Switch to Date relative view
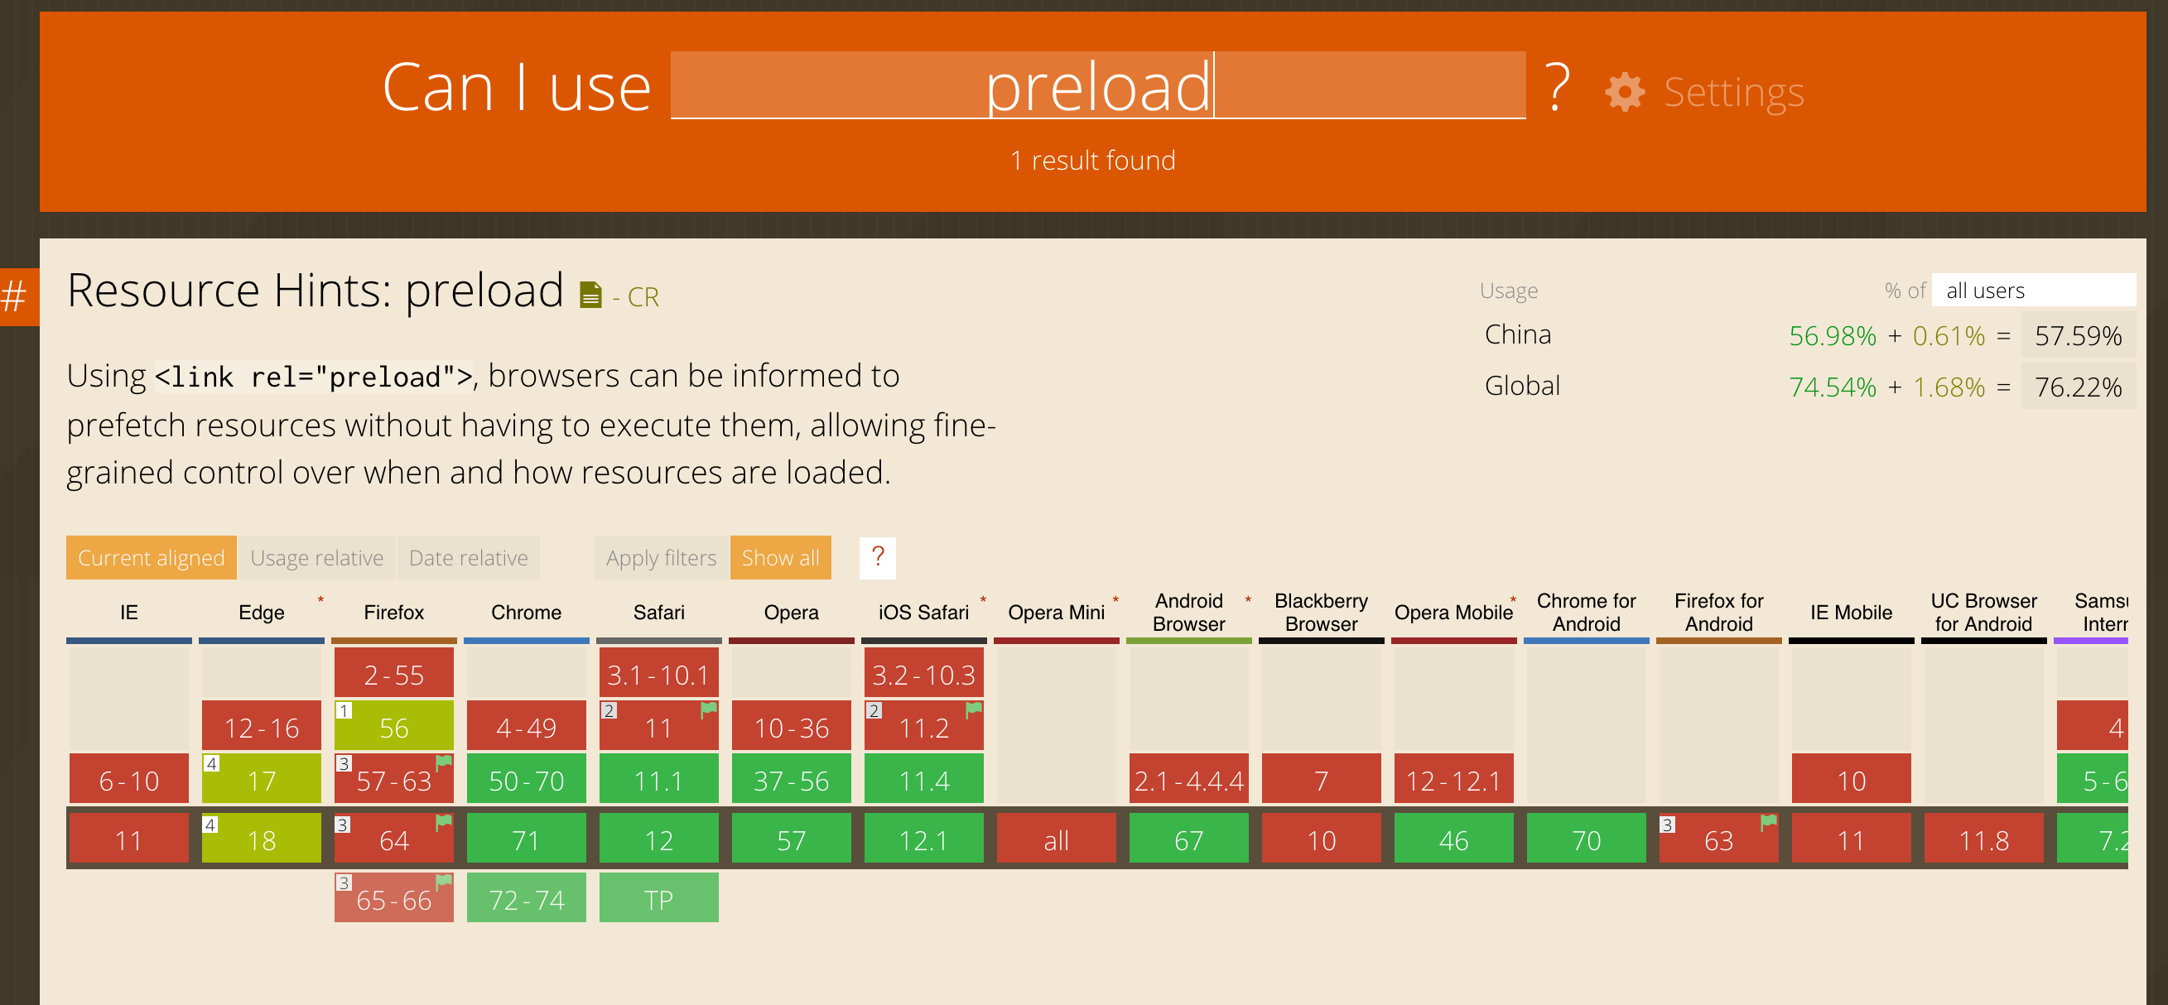Viewport: 2168px width, 1005px height. click(468, 558)
